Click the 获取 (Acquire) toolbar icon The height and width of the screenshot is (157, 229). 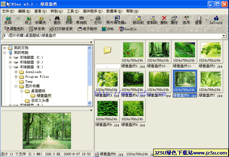[x=69, y=20]
